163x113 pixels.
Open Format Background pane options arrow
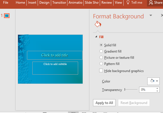point(151,15)
